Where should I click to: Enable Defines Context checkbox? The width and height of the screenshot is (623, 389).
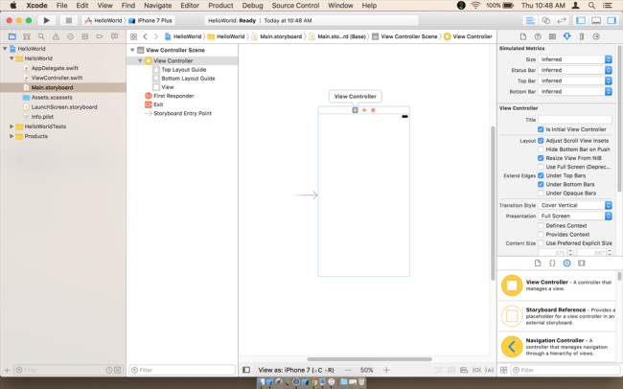pos(541,226)
